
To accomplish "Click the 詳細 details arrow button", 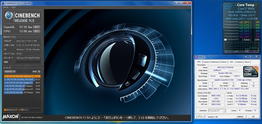I will click(39, 72).
